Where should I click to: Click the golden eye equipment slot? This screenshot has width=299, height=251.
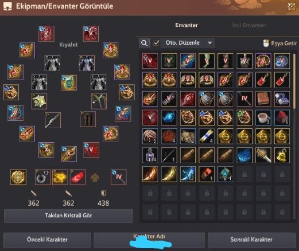tap(60, 177)
